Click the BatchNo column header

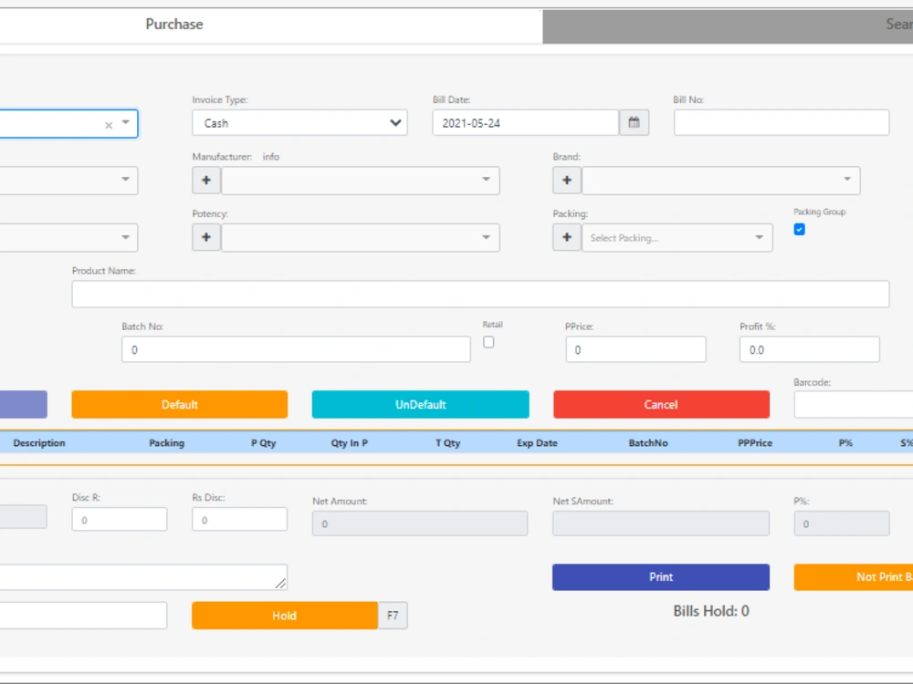[x=648, y=443]
